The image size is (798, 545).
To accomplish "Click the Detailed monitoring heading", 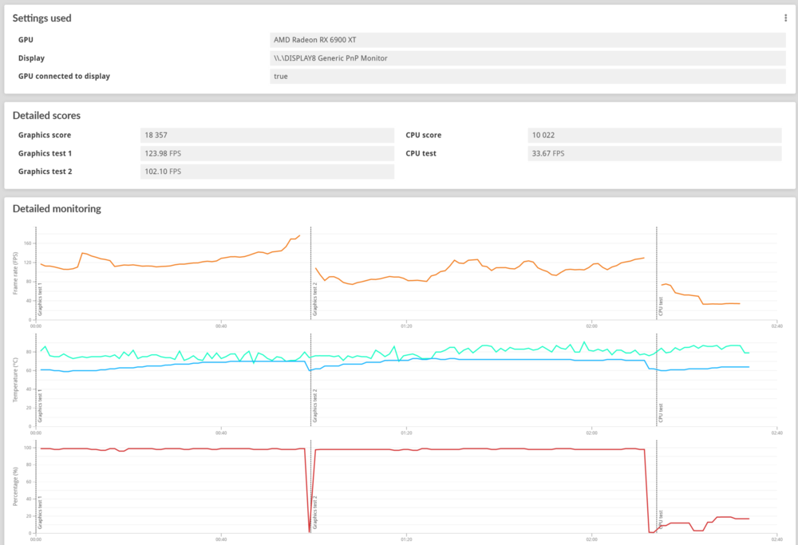I will tap(57, 209).
